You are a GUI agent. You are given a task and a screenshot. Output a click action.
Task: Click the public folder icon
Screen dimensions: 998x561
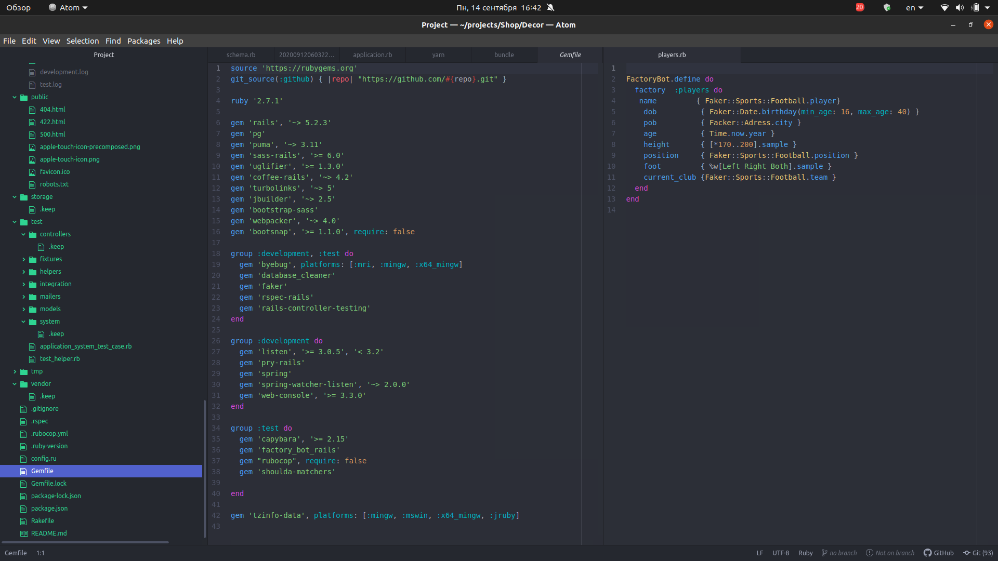coord(24,97)
